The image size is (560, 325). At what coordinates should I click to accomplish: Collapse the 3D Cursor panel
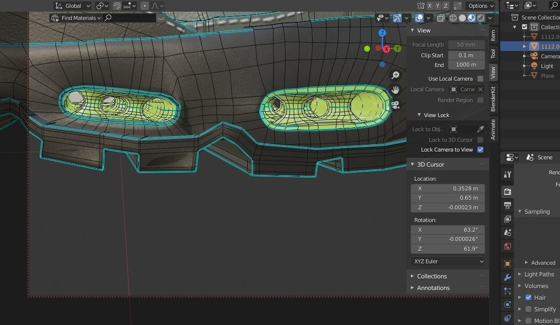coord(412,164)
